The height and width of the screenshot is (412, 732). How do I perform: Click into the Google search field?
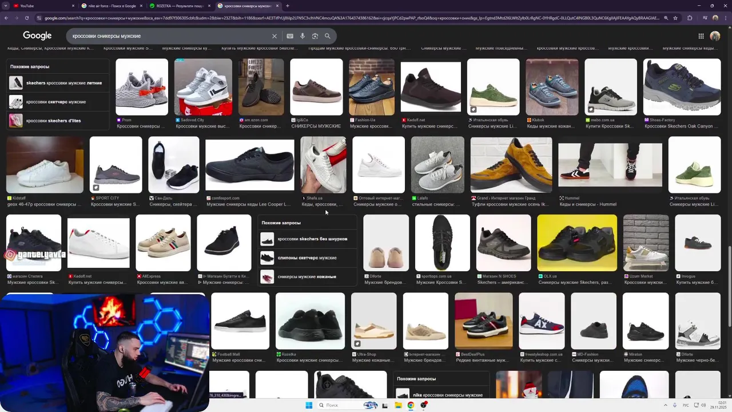pyautogui.click(x=169, y=36)
